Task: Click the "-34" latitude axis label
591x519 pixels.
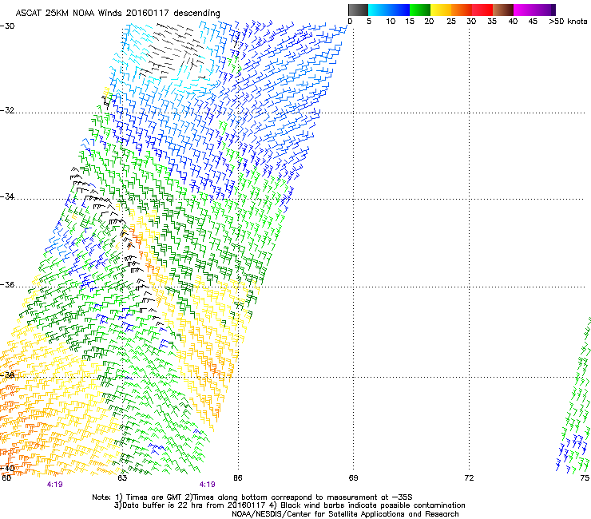Action: (7, 196)
